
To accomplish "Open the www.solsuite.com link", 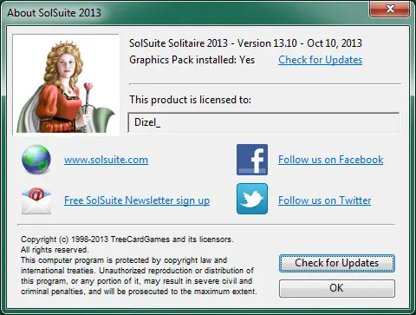I will pyautogui.click(x=106, y=160).
